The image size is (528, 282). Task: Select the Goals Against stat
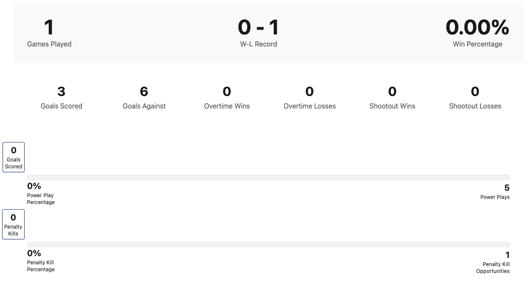pyautogui.click(x=144, y=98)
